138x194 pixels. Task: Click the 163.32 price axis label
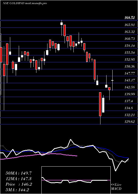[x=129, y=32]
